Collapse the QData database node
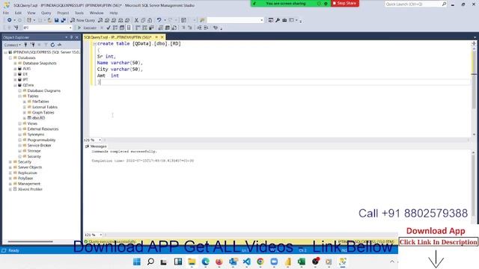Screen dimensions: 479x269 coord(15,85)
